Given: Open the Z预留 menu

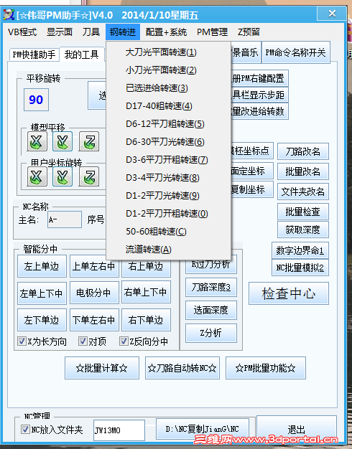Looking at the screenshot, I should click(x=249, y=32).
